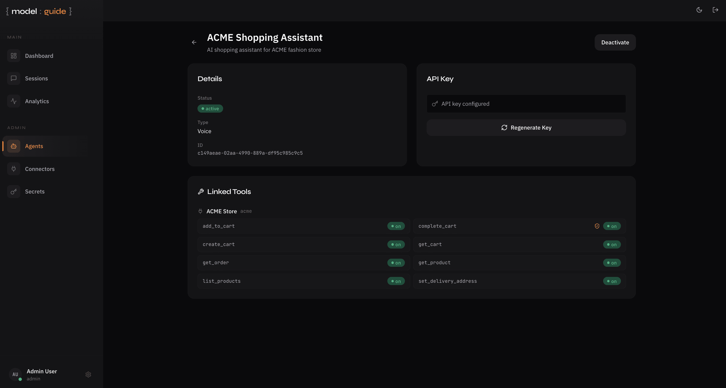
Task: Go to the Agents section
Action: tap(34, 146)
